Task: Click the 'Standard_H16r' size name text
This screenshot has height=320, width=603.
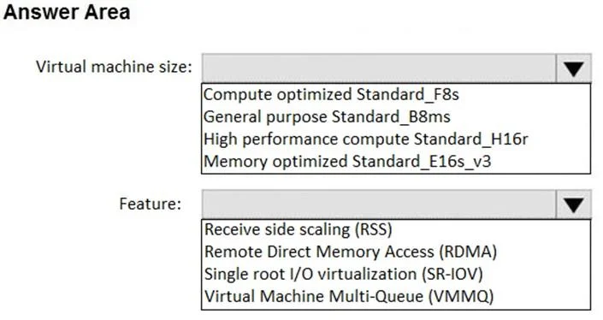Action: 471,139
